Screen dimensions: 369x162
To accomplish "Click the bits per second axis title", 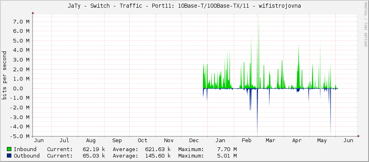I will pyautogui.click(x=4, y=75).
